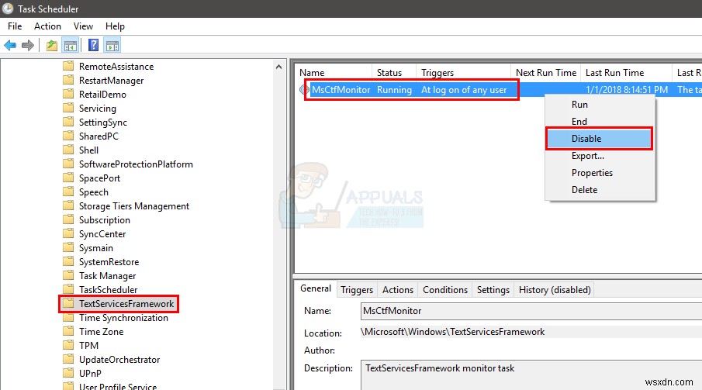
Task: Click the Speech folder icon
Action: coord(68,192)
